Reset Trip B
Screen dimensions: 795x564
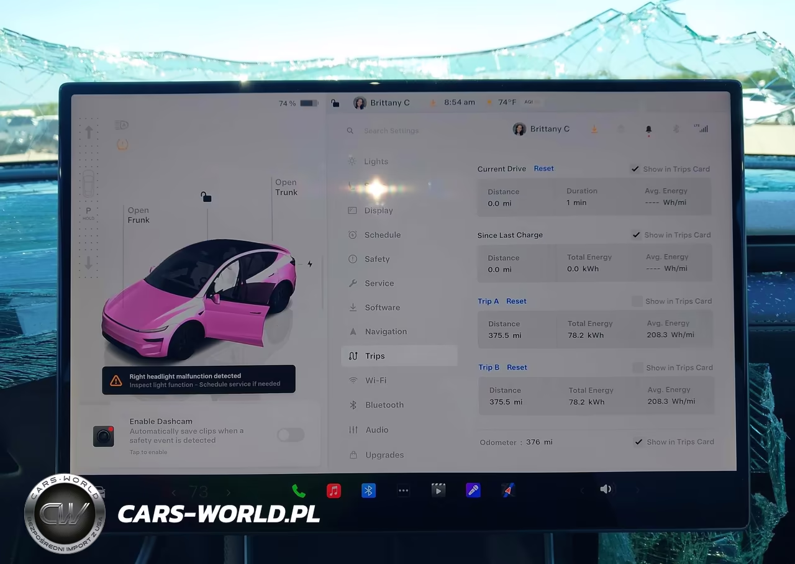[x=517, y=368]
